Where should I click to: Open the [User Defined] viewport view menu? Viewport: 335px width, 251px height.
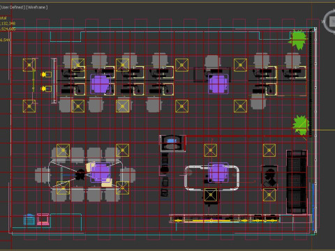pyautogui.click(x=12, y=7)
